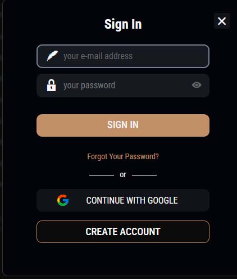Open the Forgot Your Password? link
This screenshot has height=279, width=237.
point(123,156)
